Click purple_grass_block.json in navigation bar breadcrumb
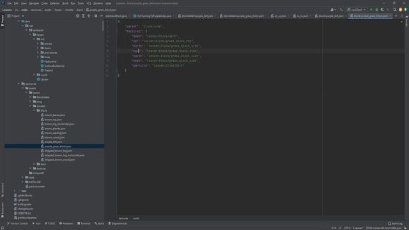The height and width of the screenshot is (230, 409). [103, 10]
